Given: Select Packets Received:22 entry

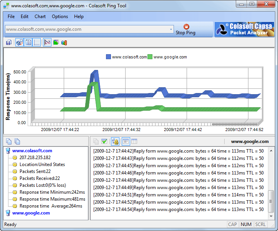Looking at the screenshot, I should click(x=40, y=178).
